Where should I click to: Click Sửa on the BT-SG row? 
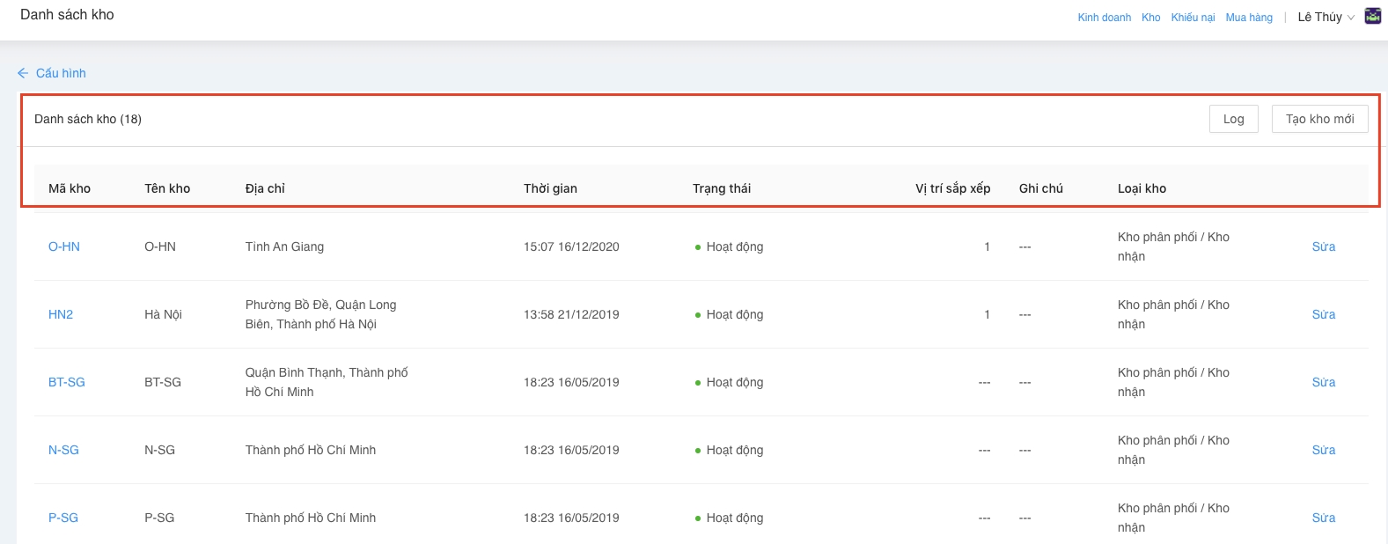[1323, 382]
